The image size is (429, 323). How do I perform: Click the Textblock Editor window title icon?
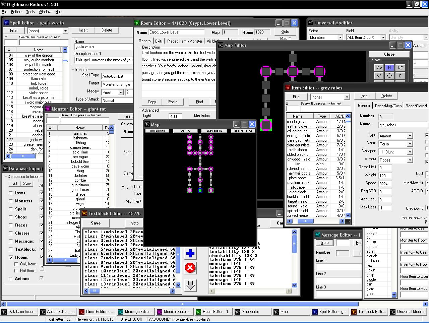coord(85,213)
